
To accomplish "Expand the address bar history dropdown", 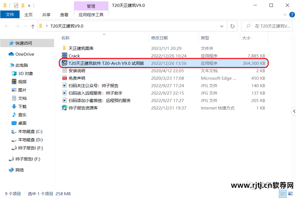I will tap(222, 26).
